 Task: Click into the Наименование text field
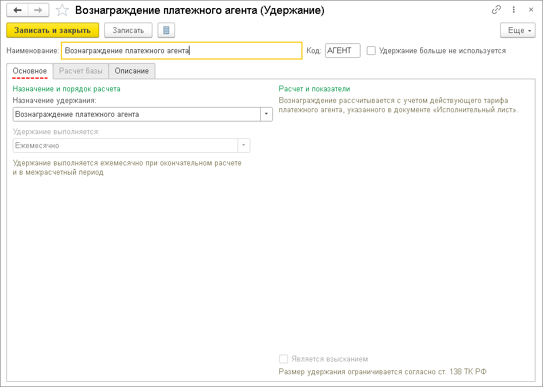click(181, 50)
